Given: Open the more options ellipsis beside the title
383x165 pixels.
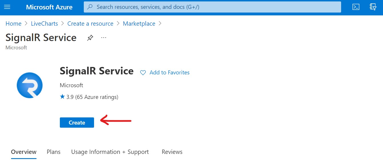Looking at the screenshot, I should point(104,38).
